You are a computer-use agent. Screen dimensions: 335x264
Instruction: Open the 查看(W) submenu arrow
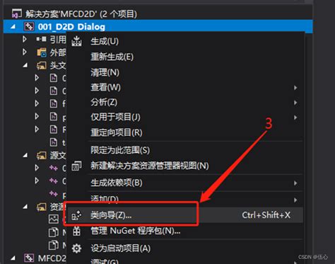point(295,88)
